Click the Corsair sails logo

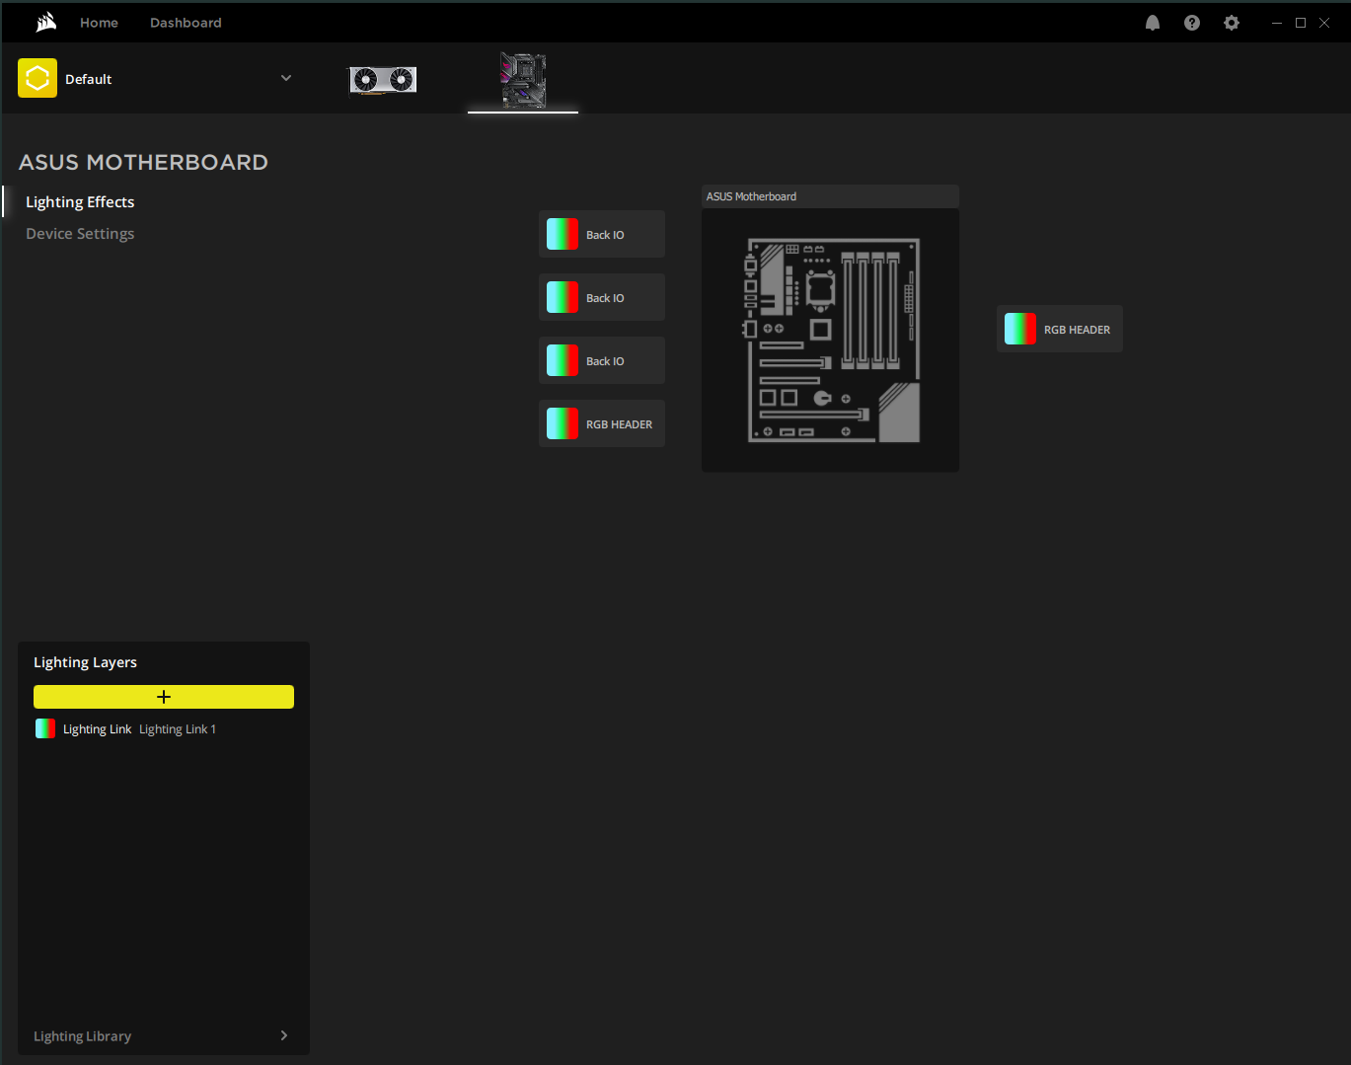pos(46,23)
